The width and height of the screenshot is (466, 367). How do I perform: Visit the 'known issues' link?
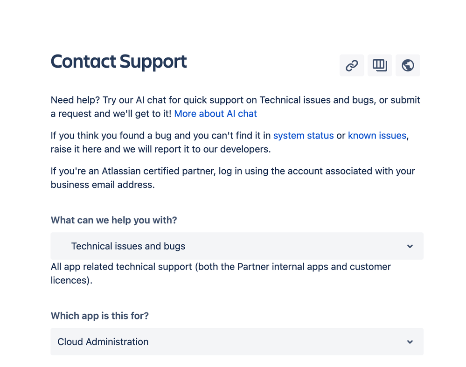point(377,136)
